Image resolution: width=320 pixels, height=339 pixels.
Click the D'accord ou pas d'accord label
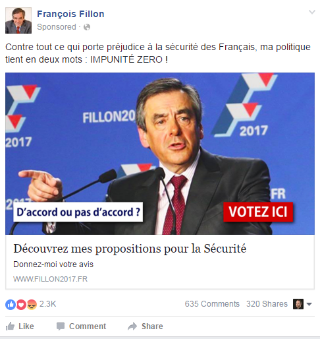78,212
